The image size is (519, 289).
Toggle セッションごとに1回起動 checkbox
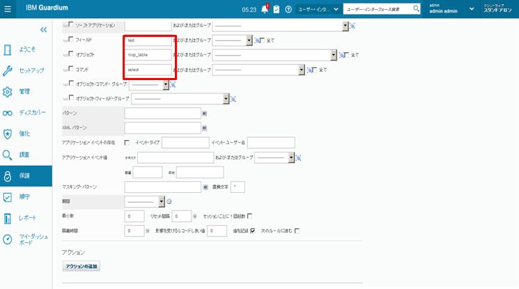[x=250, y=216]
